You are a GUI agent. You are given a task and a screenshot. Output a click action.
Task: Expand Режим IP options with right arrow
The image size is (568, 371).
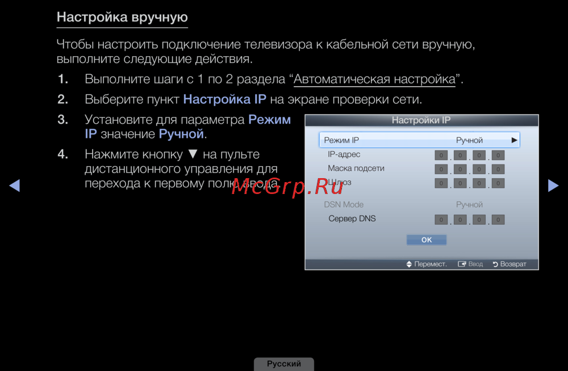pyautogui.click(x=514, y=140)
